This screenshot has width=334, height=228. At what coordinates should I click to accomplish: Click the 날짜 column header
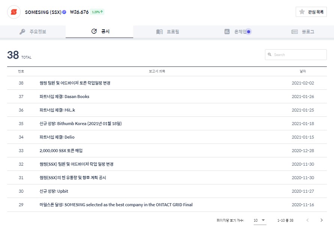303,71
